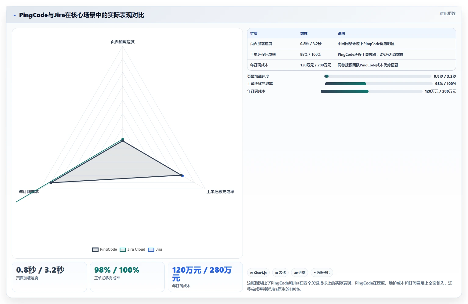Click the 工单迁移完成率 table row label
Image resolution: width=468 pixels, height=304 pixels.
[x=263, y=55]
